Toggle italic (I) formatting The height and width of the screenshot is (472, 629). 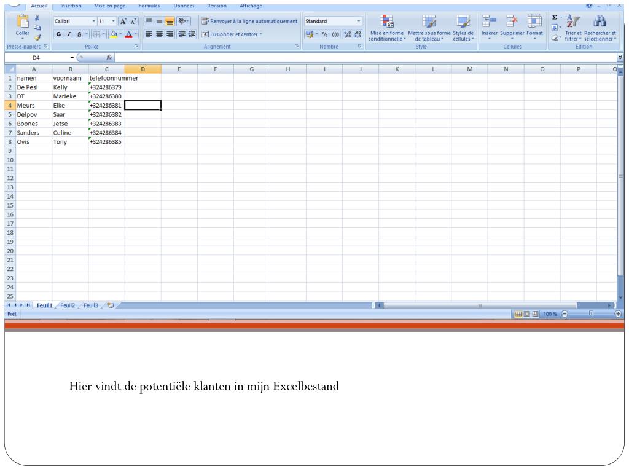[69, 34]
